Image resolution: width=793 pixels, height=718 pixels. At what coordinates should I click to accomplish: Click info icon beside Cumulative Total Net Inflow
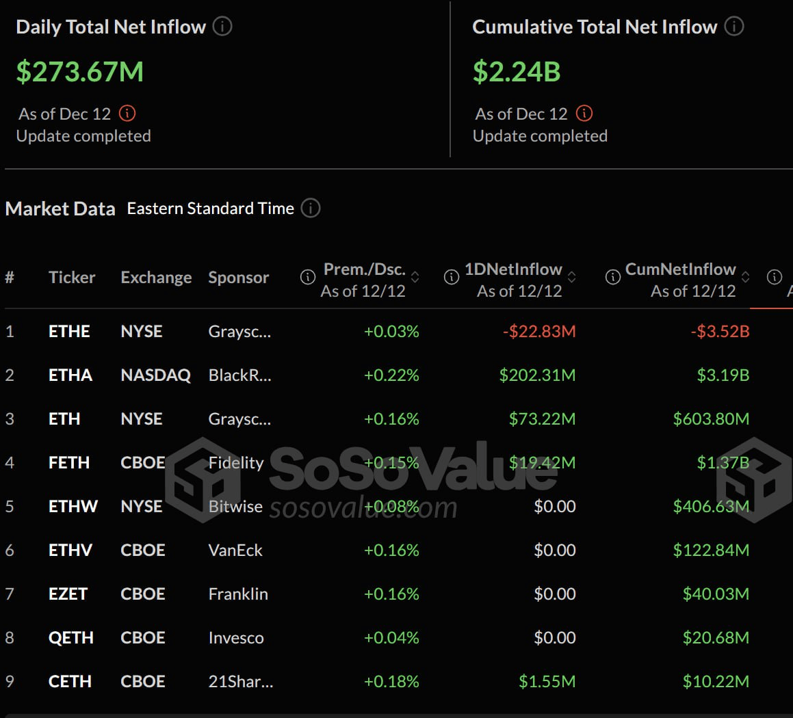coord(734,26)
